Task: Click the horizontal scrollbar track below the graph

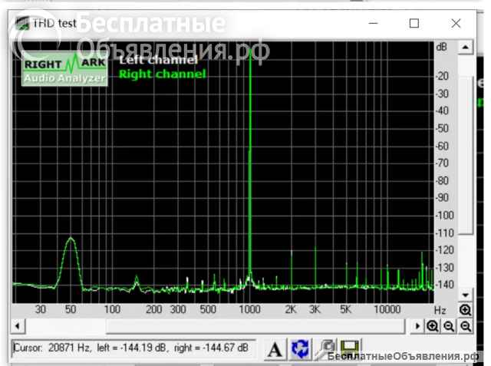Action: coord(215,326)
